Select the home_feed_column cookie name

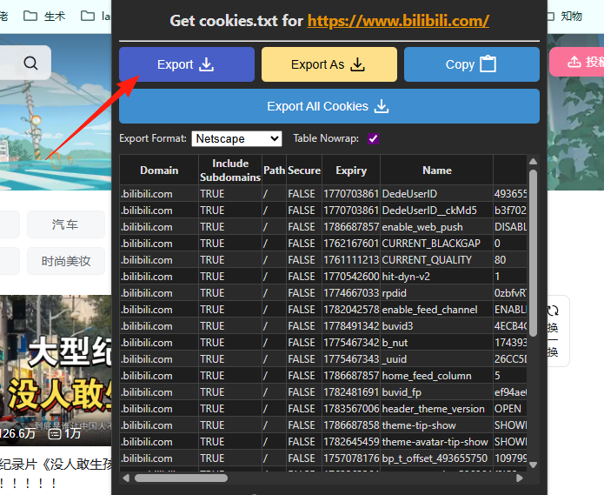point(437,376)
